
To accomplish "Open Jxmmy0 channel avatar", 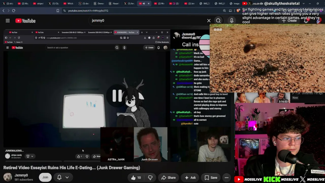I will [8, 177].
